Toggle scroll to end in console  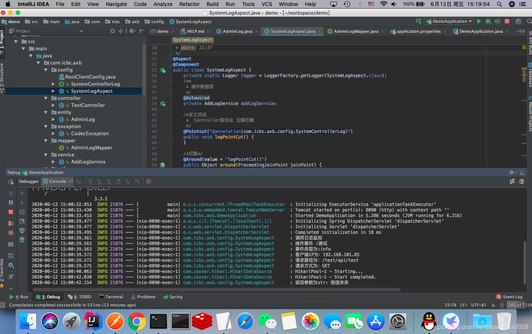pos(22,221)
